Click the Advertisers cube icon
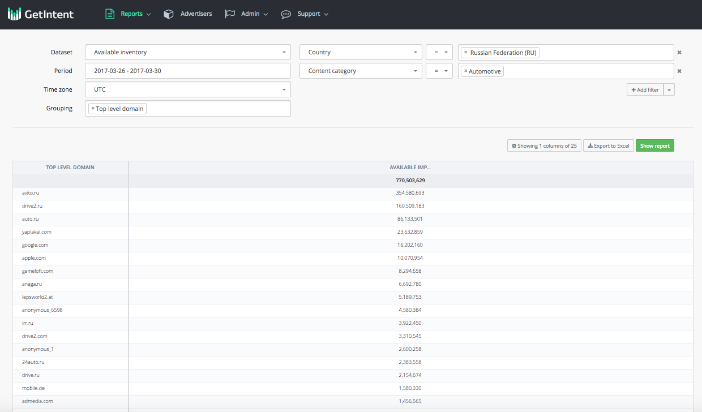The image size is (702, 412). (168, 14)
